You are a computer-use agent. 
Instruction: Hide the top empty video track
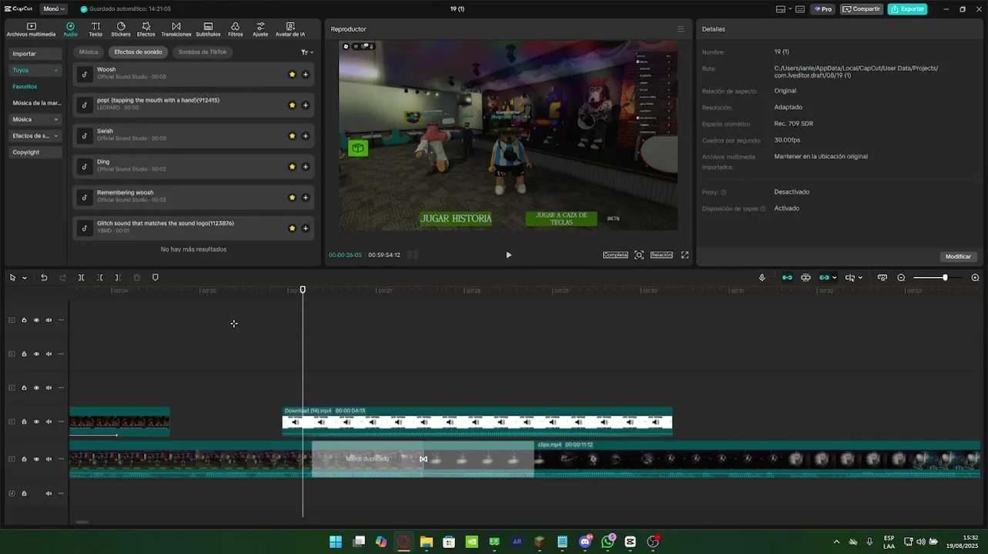36,320
